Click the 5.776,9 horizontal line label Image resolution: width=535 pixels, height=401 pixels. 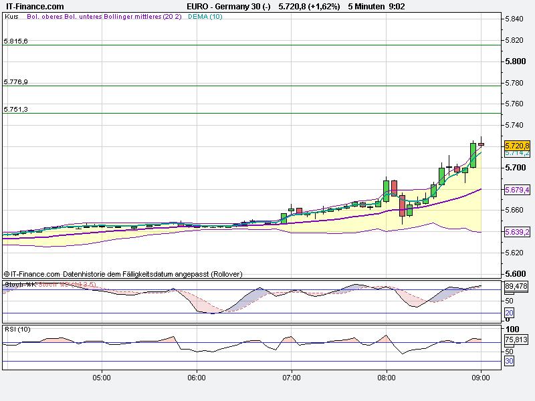tap(15, 82)
